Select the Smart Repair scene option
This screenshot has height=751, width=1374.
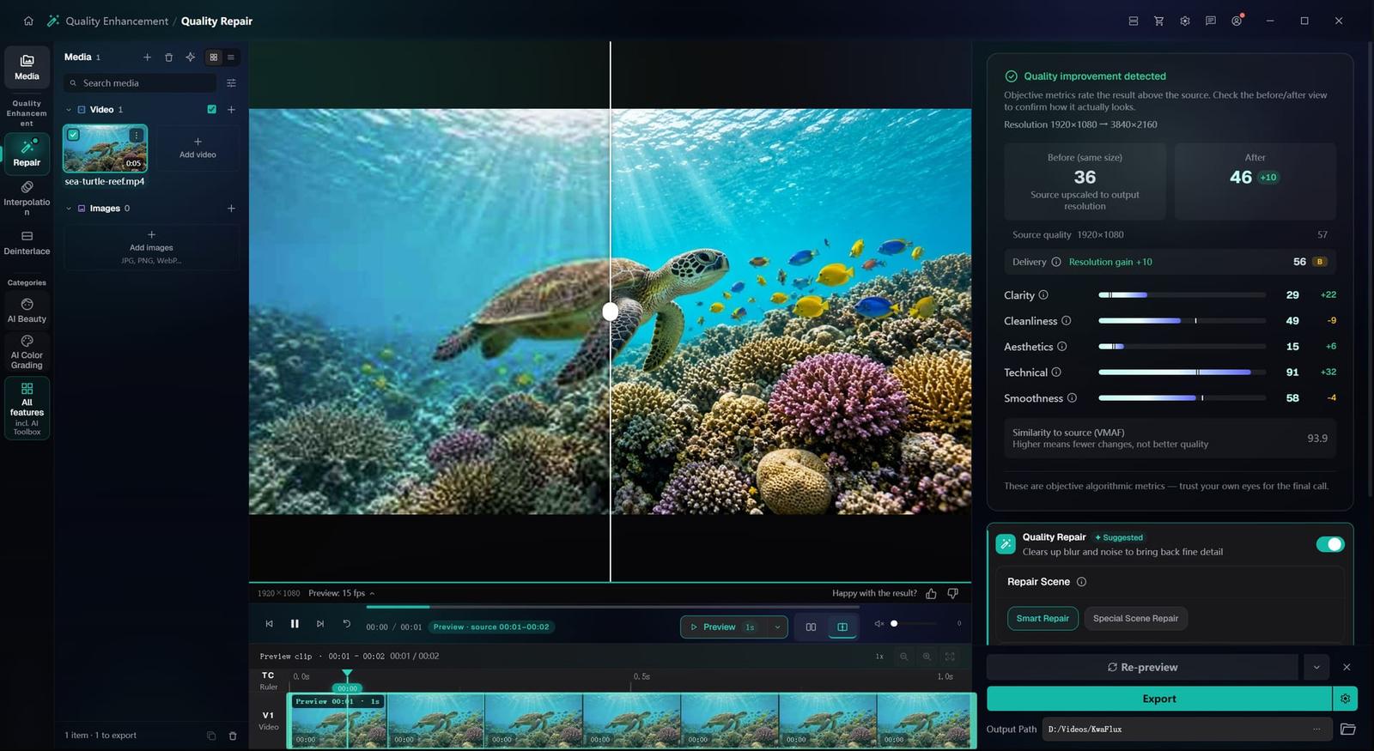1043,618
